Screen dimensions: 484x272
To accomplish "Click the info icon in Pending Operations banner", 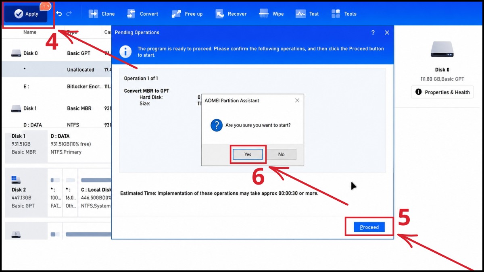I will click(x=126, y=52).
